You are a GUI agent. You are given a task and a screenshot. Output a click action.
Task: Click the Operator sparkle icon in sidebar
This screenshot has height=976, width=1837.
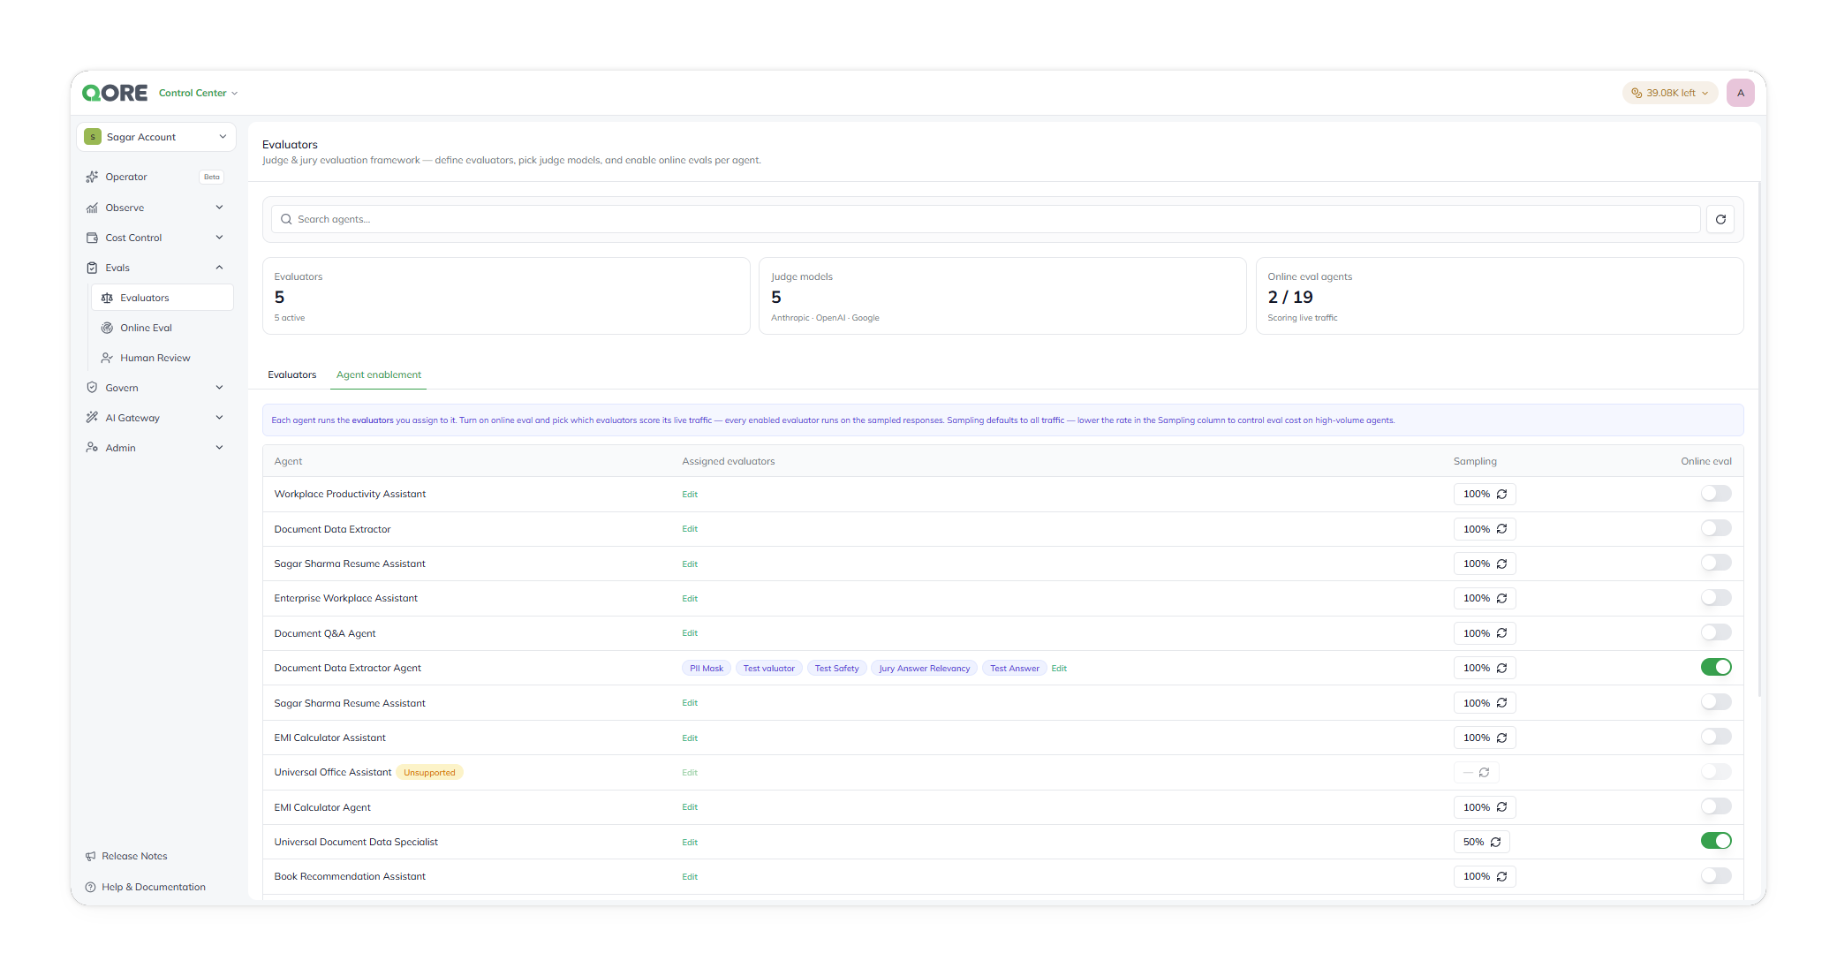[x=92, y=177]
